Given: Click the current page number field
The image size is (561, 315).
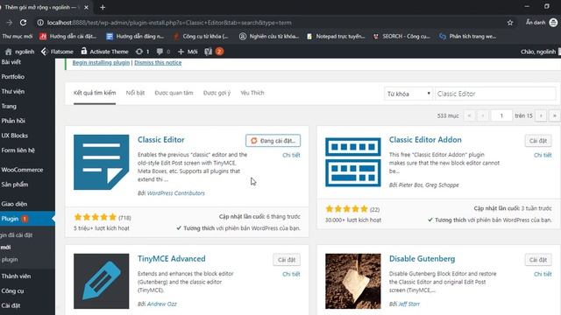Looking at the screenshot, I should click(x=501, y=115).
